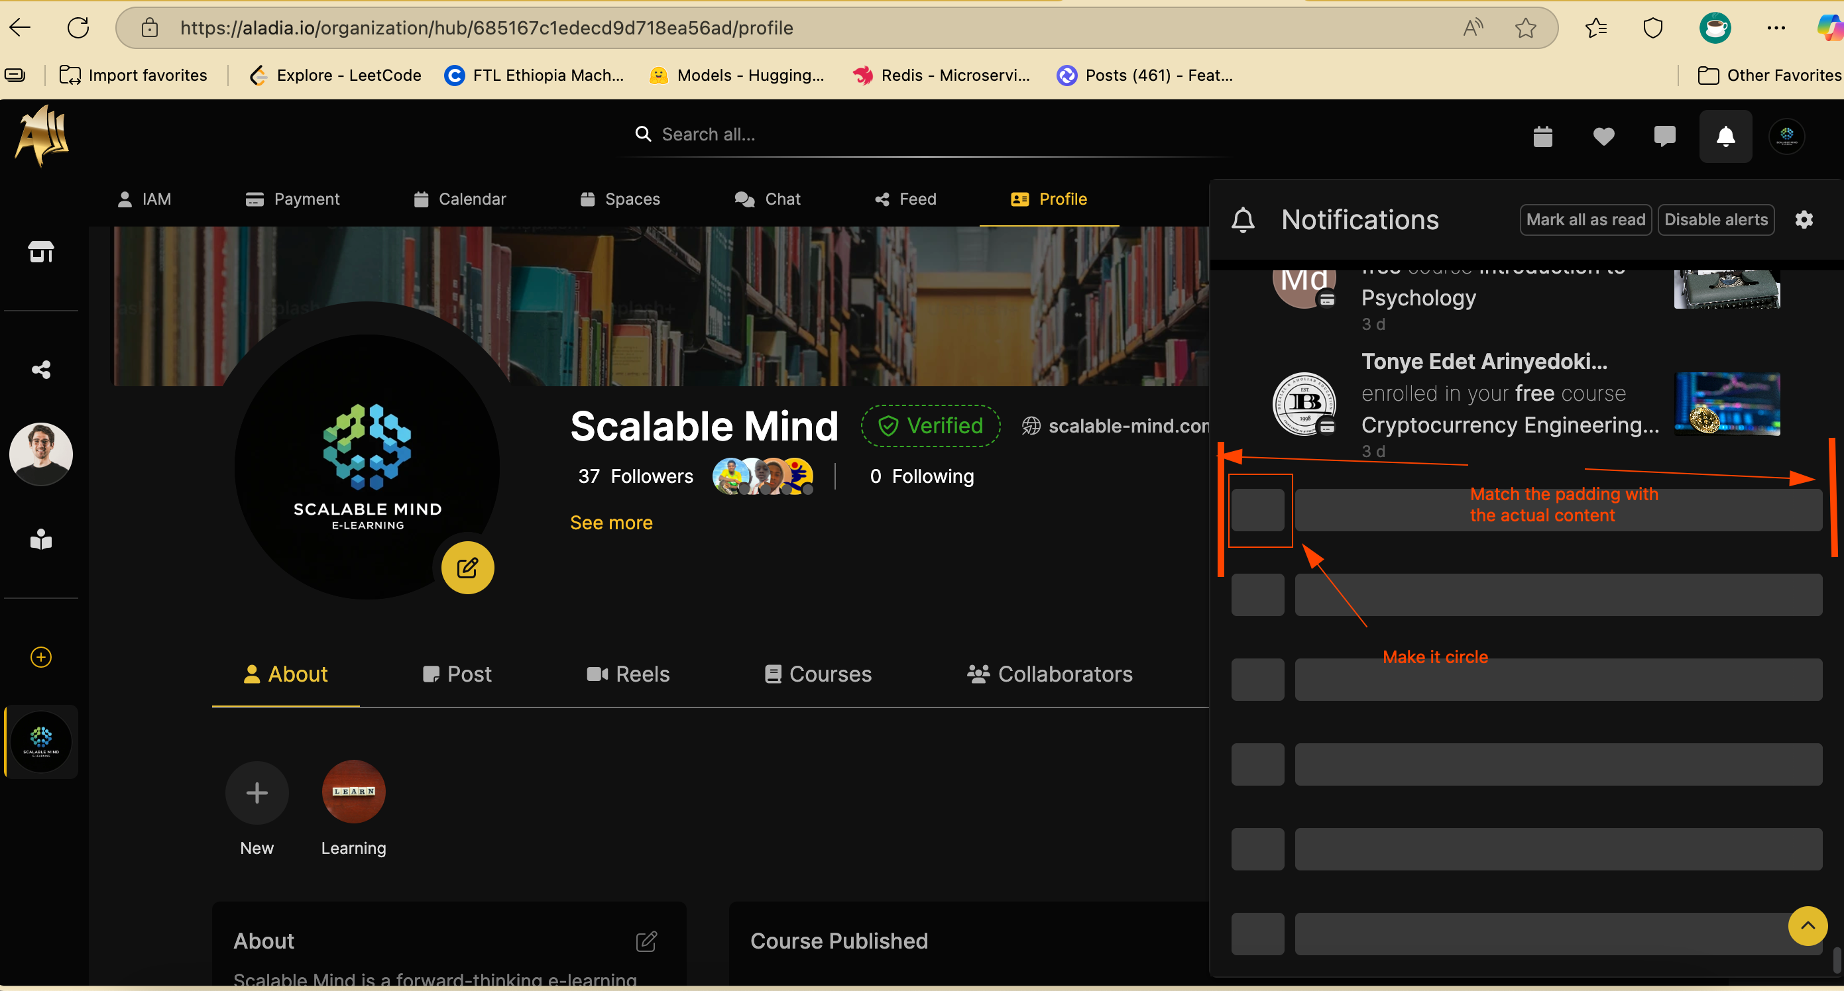Add this page to favorites with the star icon

(1525, 28)
